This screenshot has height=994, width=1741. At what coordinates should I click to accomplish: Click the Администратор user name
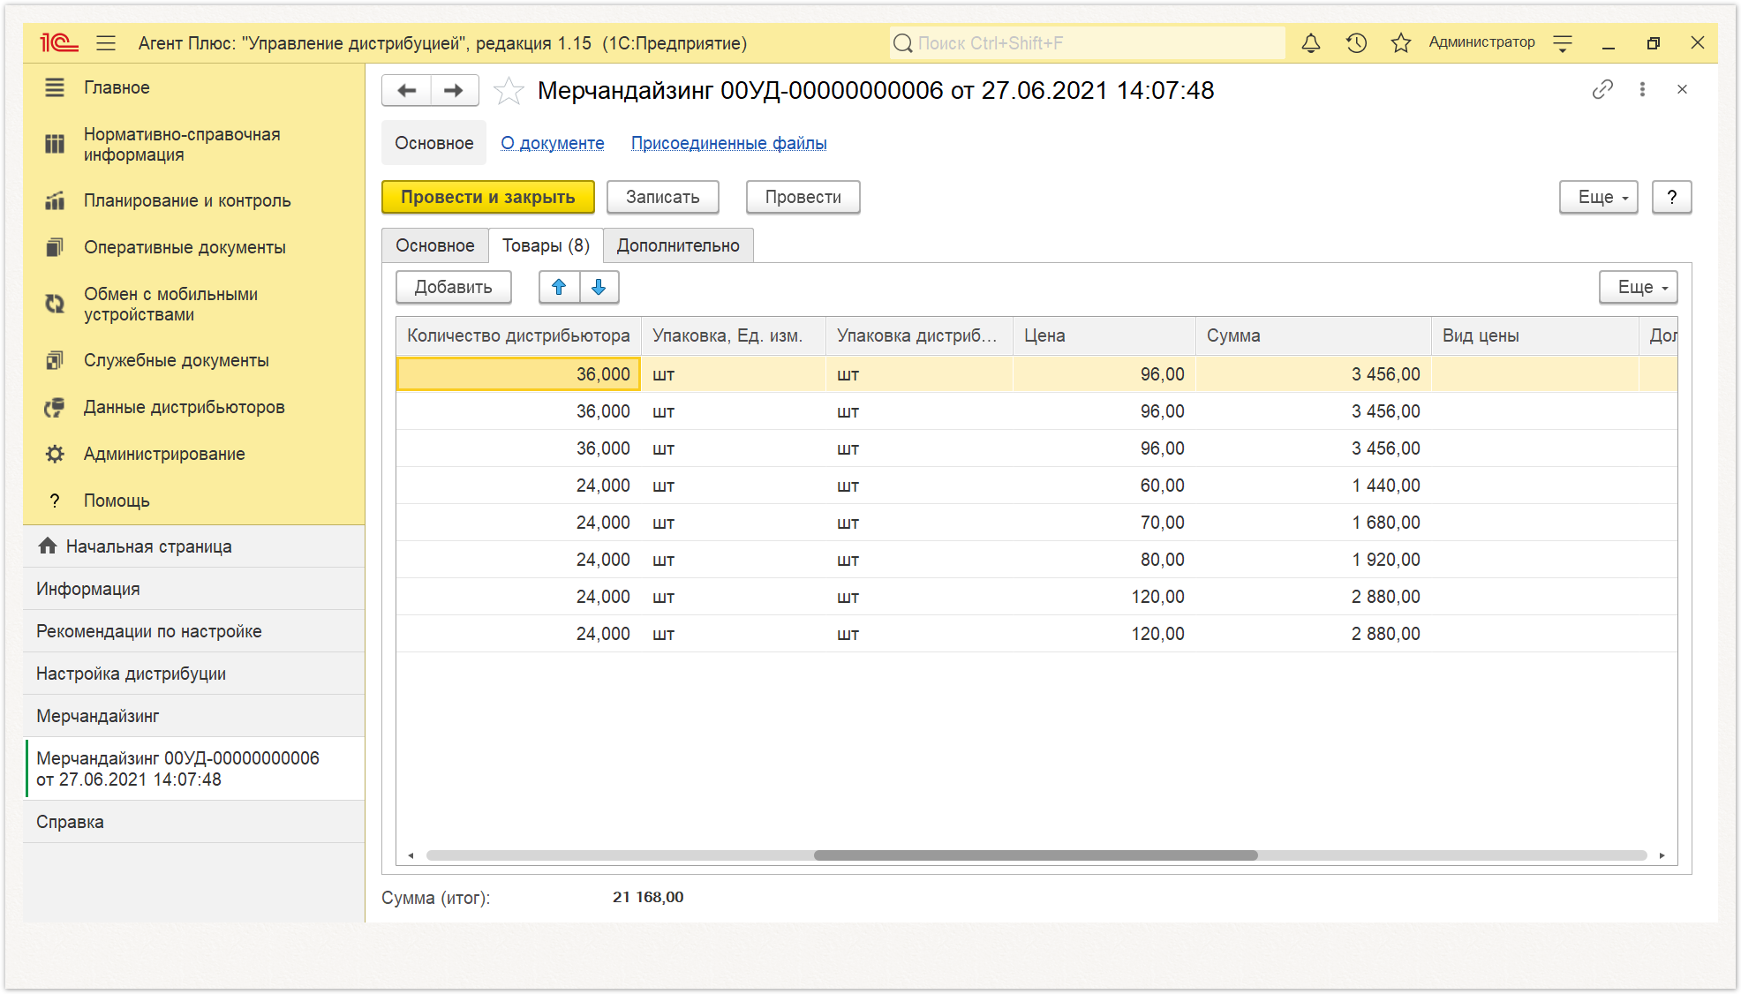(1481, 42)
